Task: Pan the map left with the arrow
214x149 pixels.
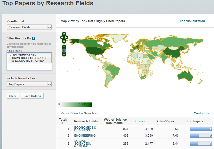Action: [x=62, y=37]
